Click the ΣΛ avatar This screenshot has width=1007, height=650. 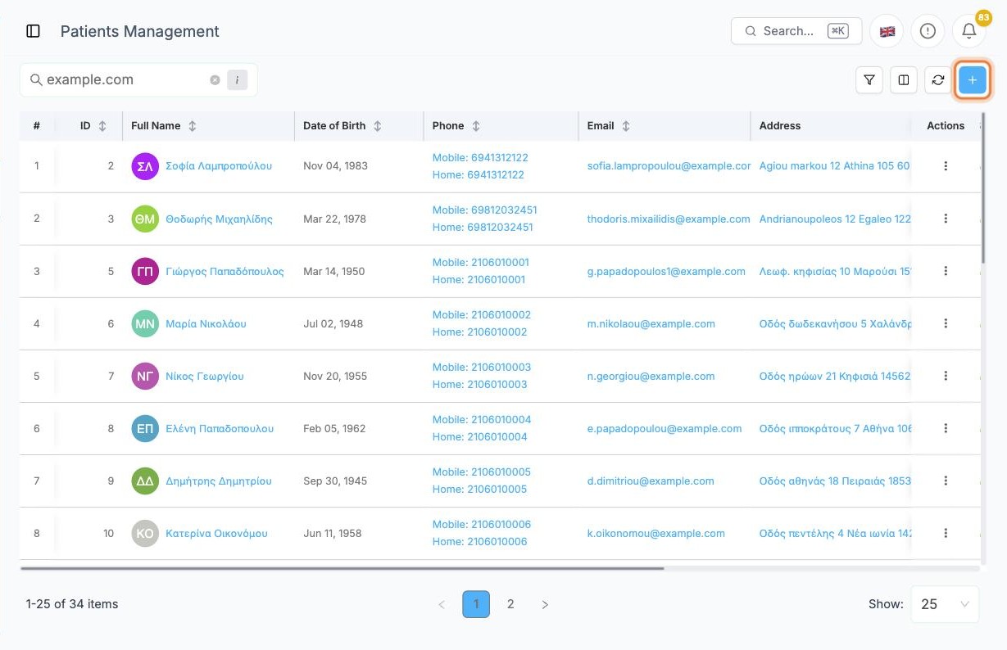coord(145,166)
